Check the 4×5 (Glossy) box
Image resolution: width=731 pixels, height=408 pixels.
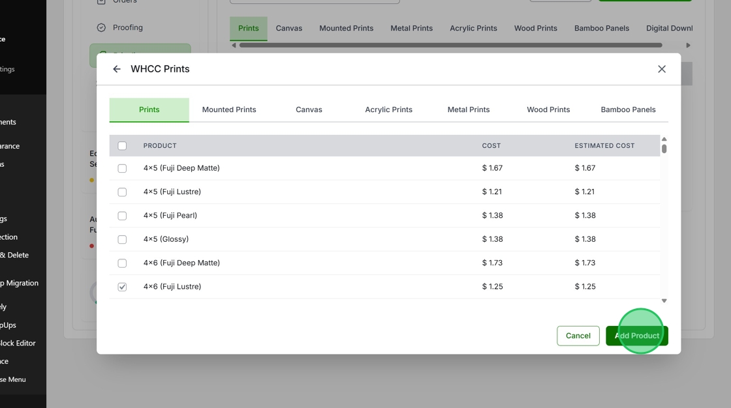[x=122, y=239]
